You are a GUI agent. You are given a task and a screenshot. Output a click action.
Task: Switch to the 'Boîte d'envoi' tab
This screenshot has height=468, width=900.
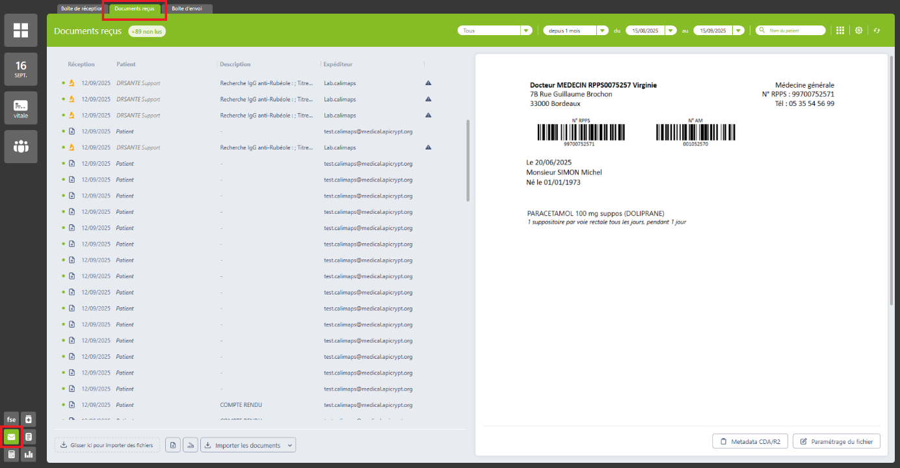(x=187, y=8)
